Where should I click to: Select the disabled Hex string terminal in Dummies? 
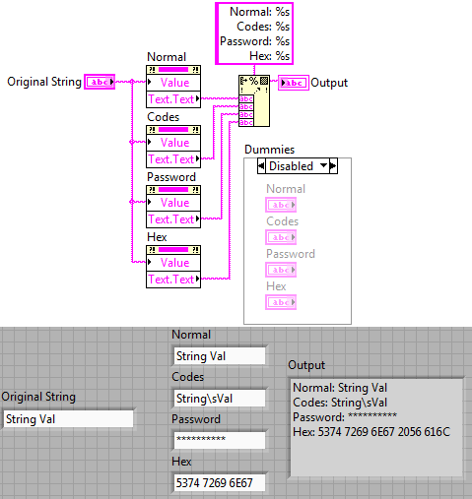click(281, 302)
